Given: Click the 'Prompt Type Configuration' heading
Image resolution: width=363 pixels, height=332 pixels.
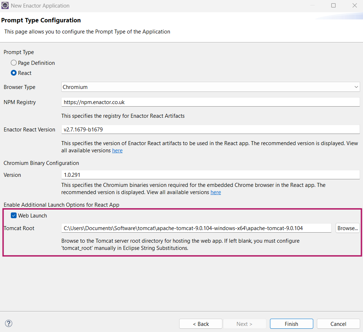Looking at the screenshot, I should [x=41, y=21].
